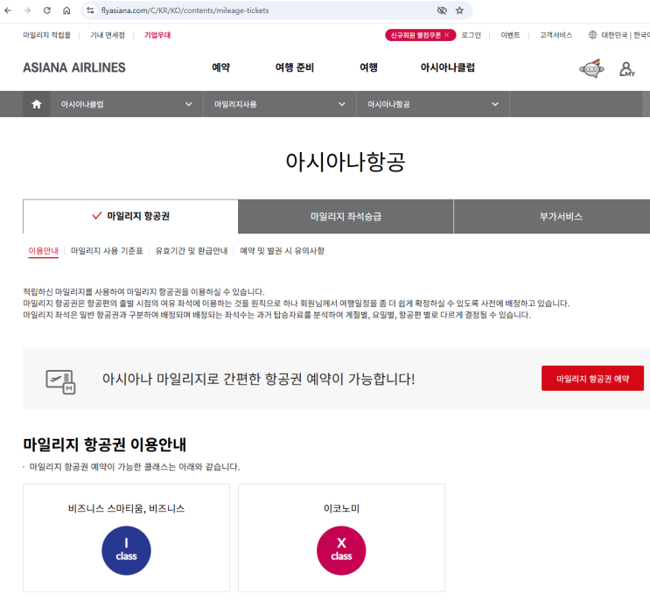Open the 고객서비스 link
The image size is (650, 607).
pyautogui.click(x=556, y=35)
